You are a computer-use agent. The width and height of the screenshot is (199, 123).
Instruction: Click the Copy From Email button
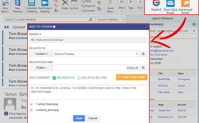(132, 77)
